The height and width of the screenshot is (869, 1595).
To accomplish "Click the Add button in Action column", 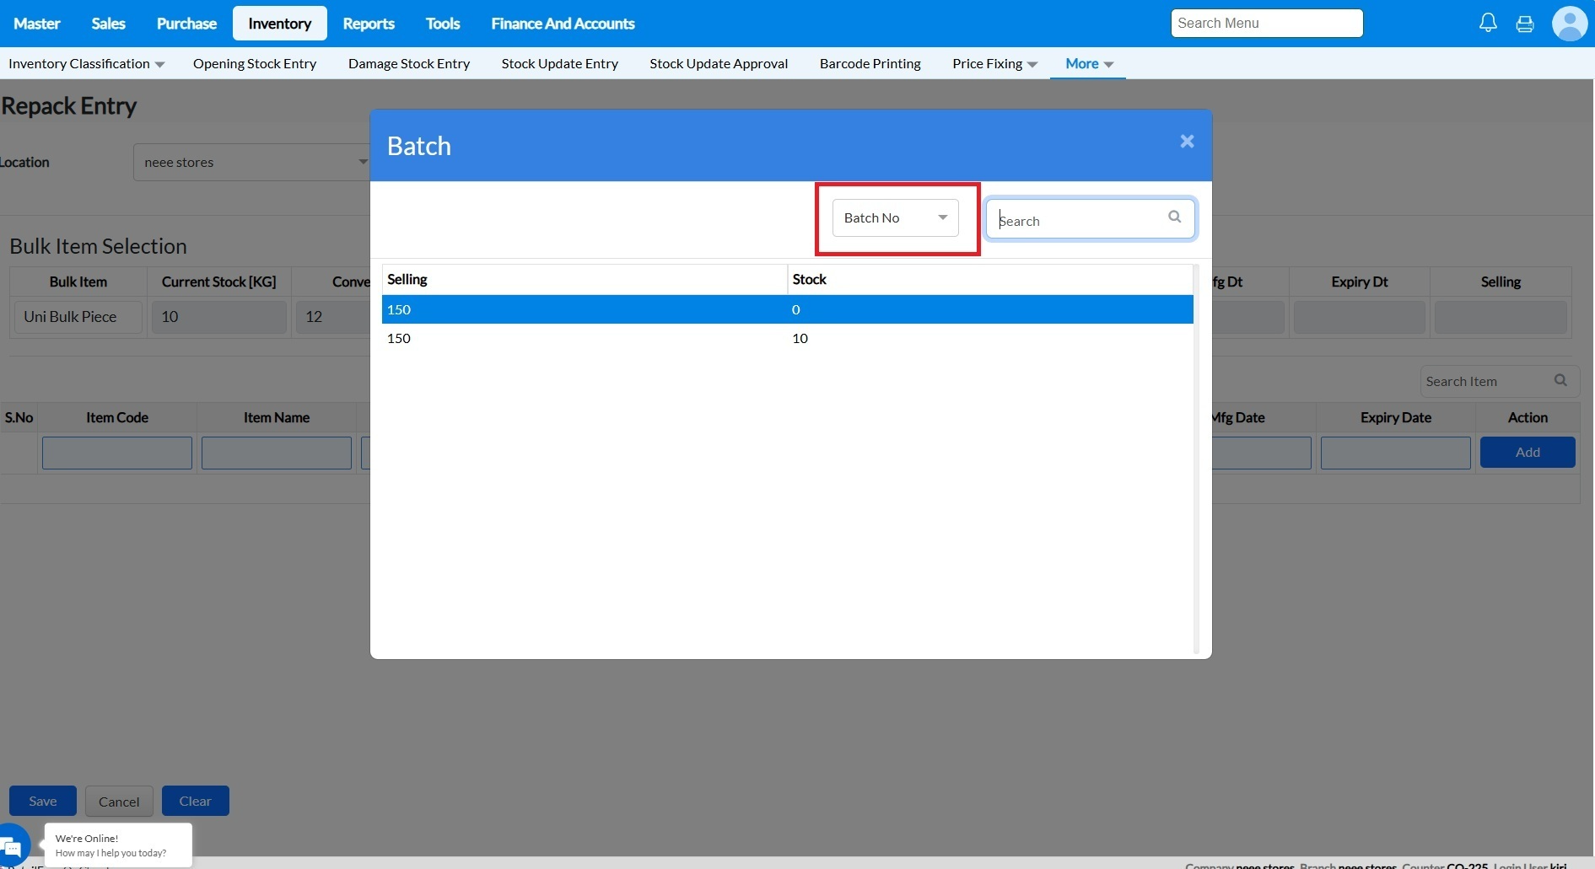I will (1528, 452).
